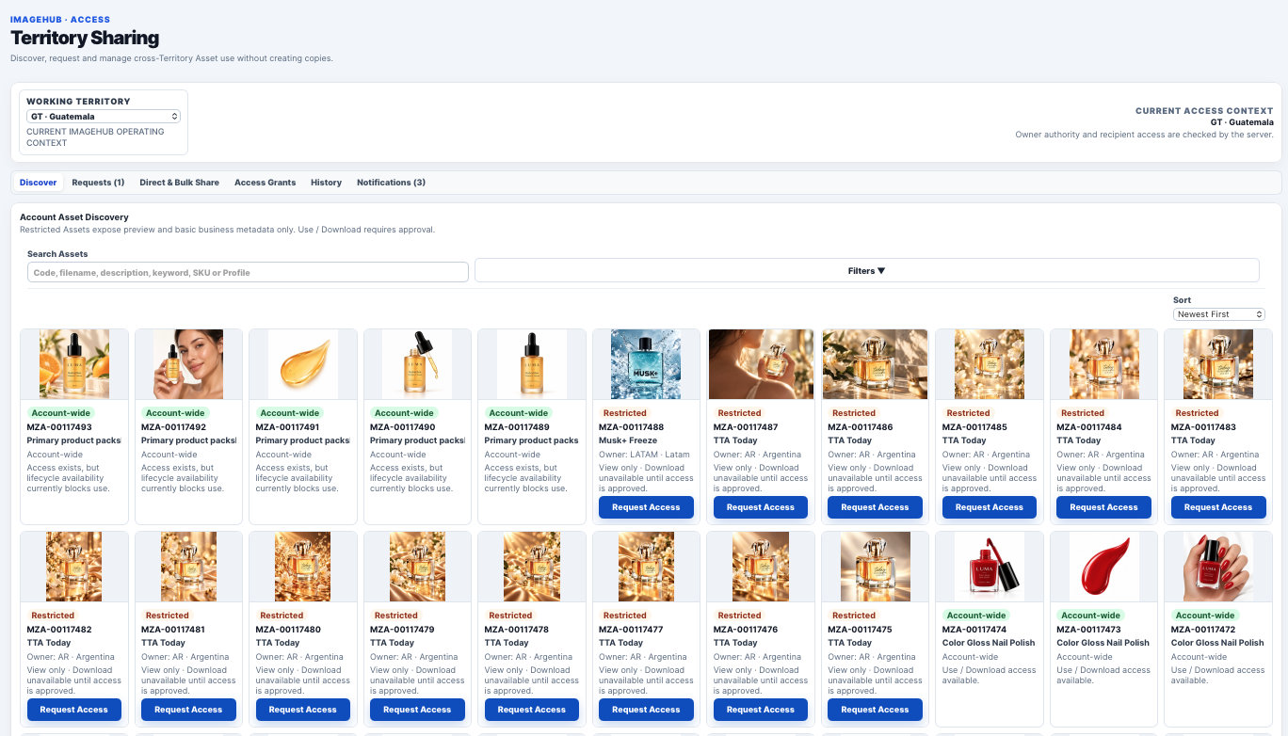Image resolution: width=1288 pixels, height=736 pixels.
Task: Open the Working Territory dropdown
Action: coord(104,117)
